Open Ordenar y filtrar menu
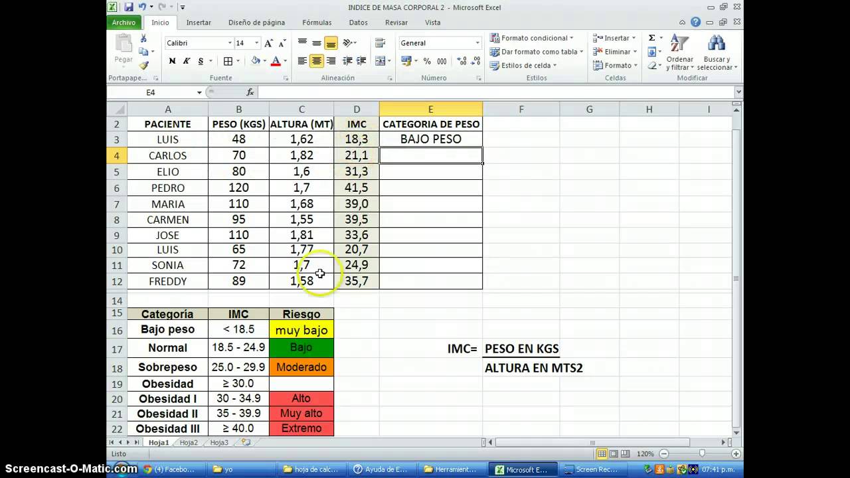The image size is (850, 478). pos(679,53)
